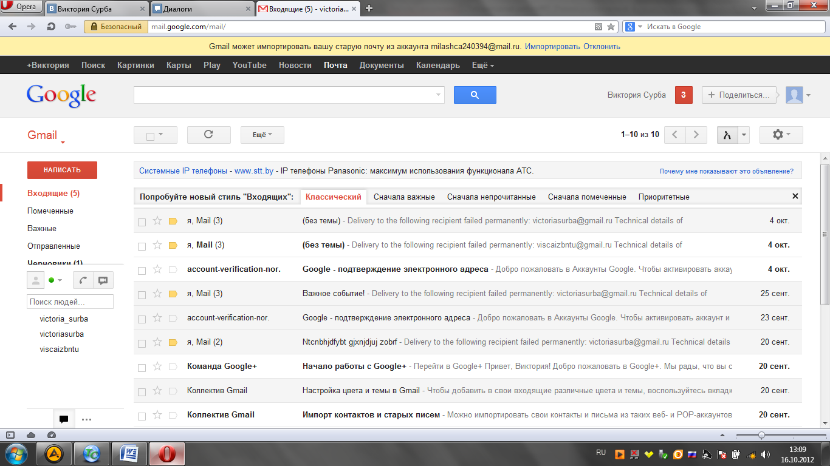Viewport: 830px width, 466px height.
Task: Open the Word document in the taskbar
Action: 130,454
